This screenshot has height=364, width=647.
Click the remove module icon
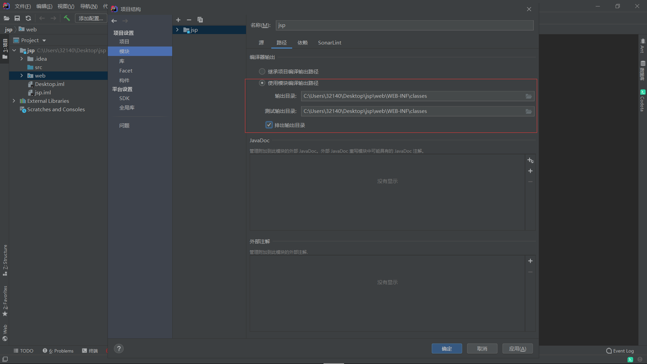[188, 20]
